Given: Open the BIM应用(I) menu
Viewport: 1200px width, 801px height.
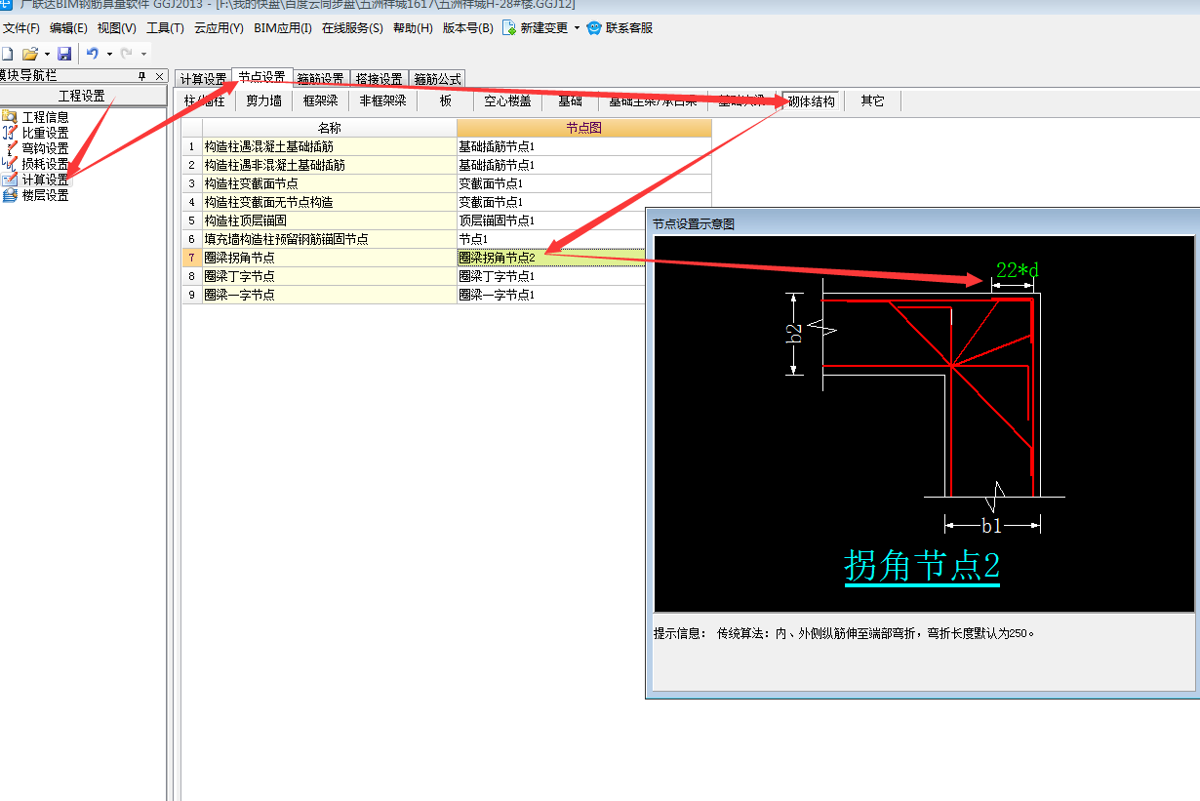Looking at the screenshot, I should pos(282,28).
